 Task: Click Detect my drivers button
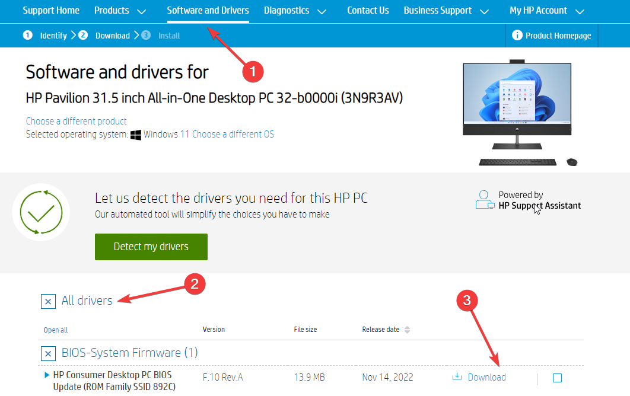[151, 247]
